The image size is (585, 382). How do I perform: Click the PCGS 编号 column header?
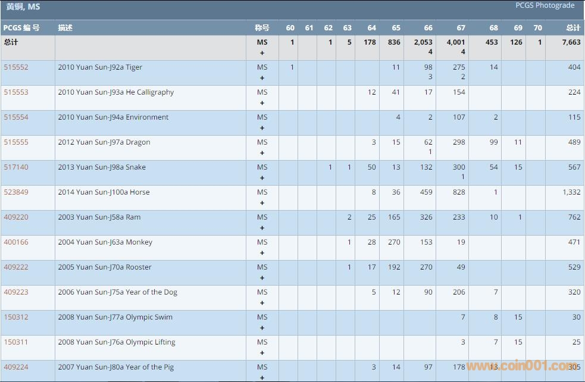(x=21, y=28)
